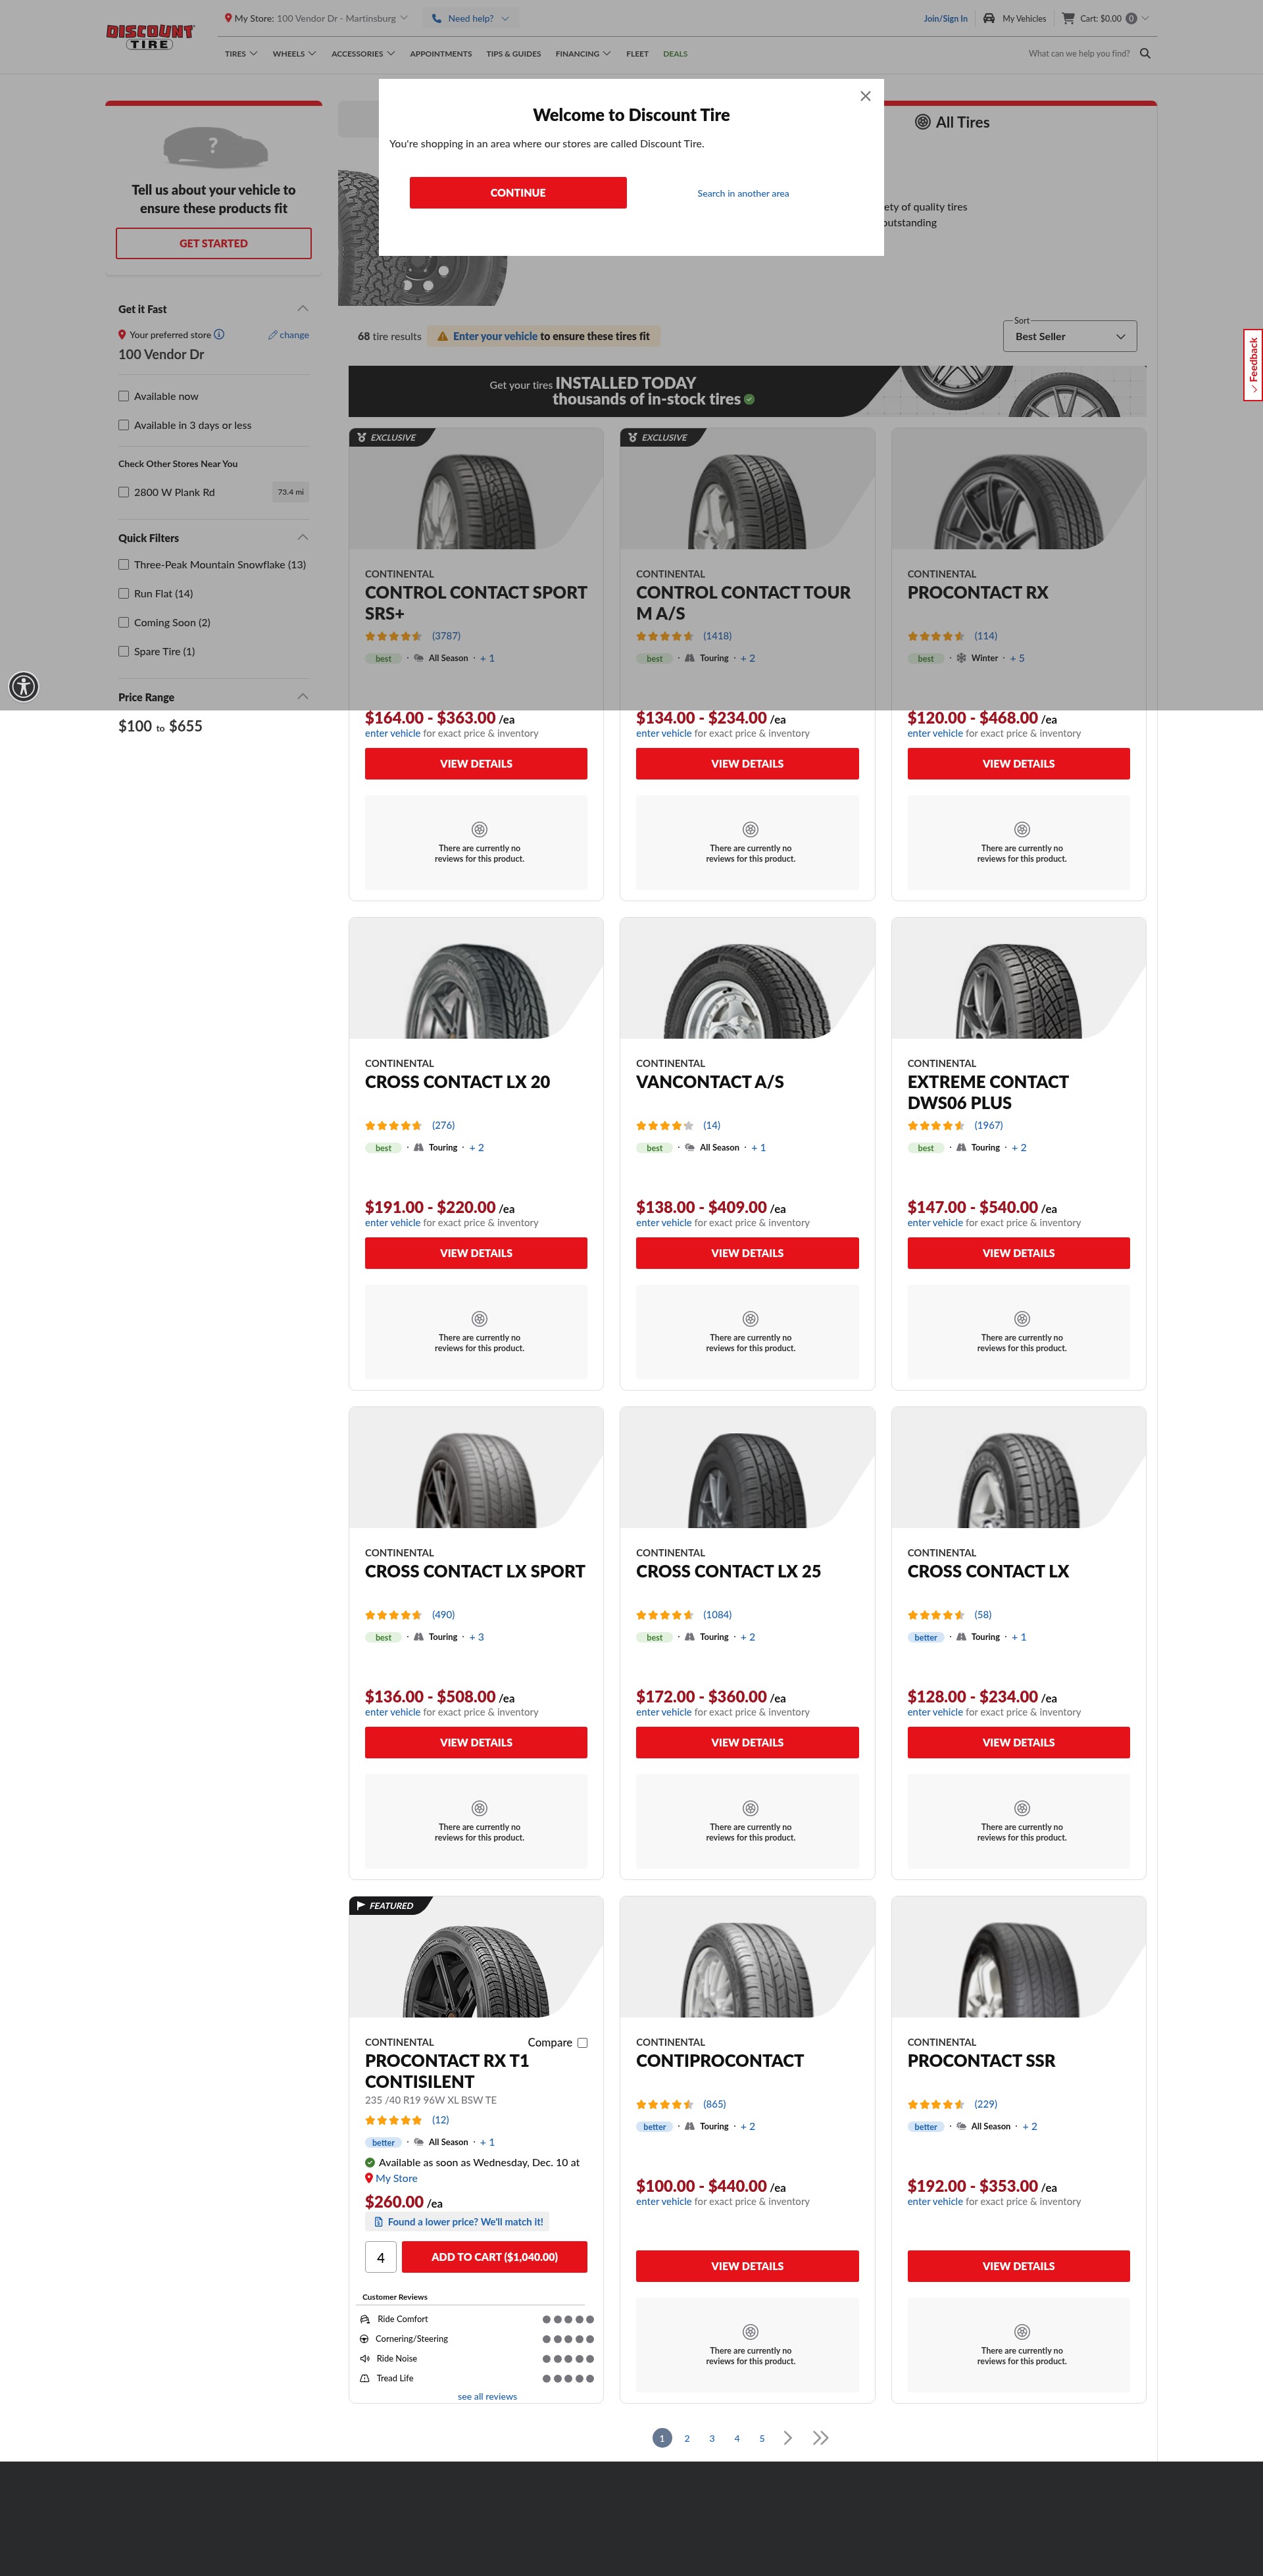This screenshot has width=1263, height=2576.
Task: Click Winter snowflake icon on ProContact RX
Action: [x=961, y=658]
